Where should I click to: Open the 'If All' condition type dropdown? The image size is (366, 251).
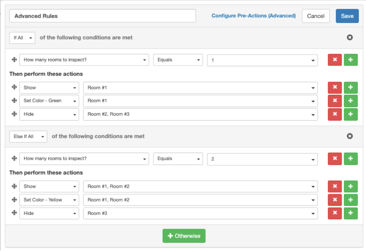22,37
